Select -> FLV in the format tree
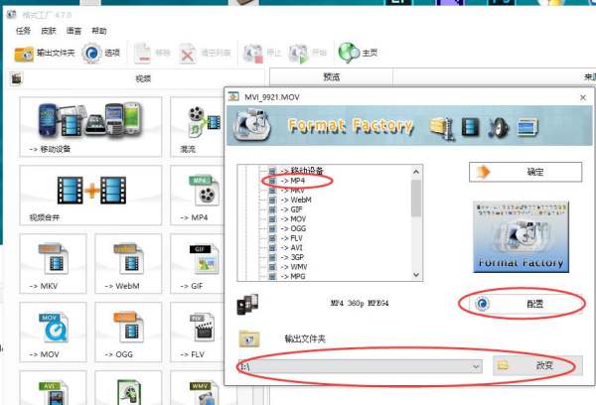This screenshot has height=405, width=596. click(291, 238)
